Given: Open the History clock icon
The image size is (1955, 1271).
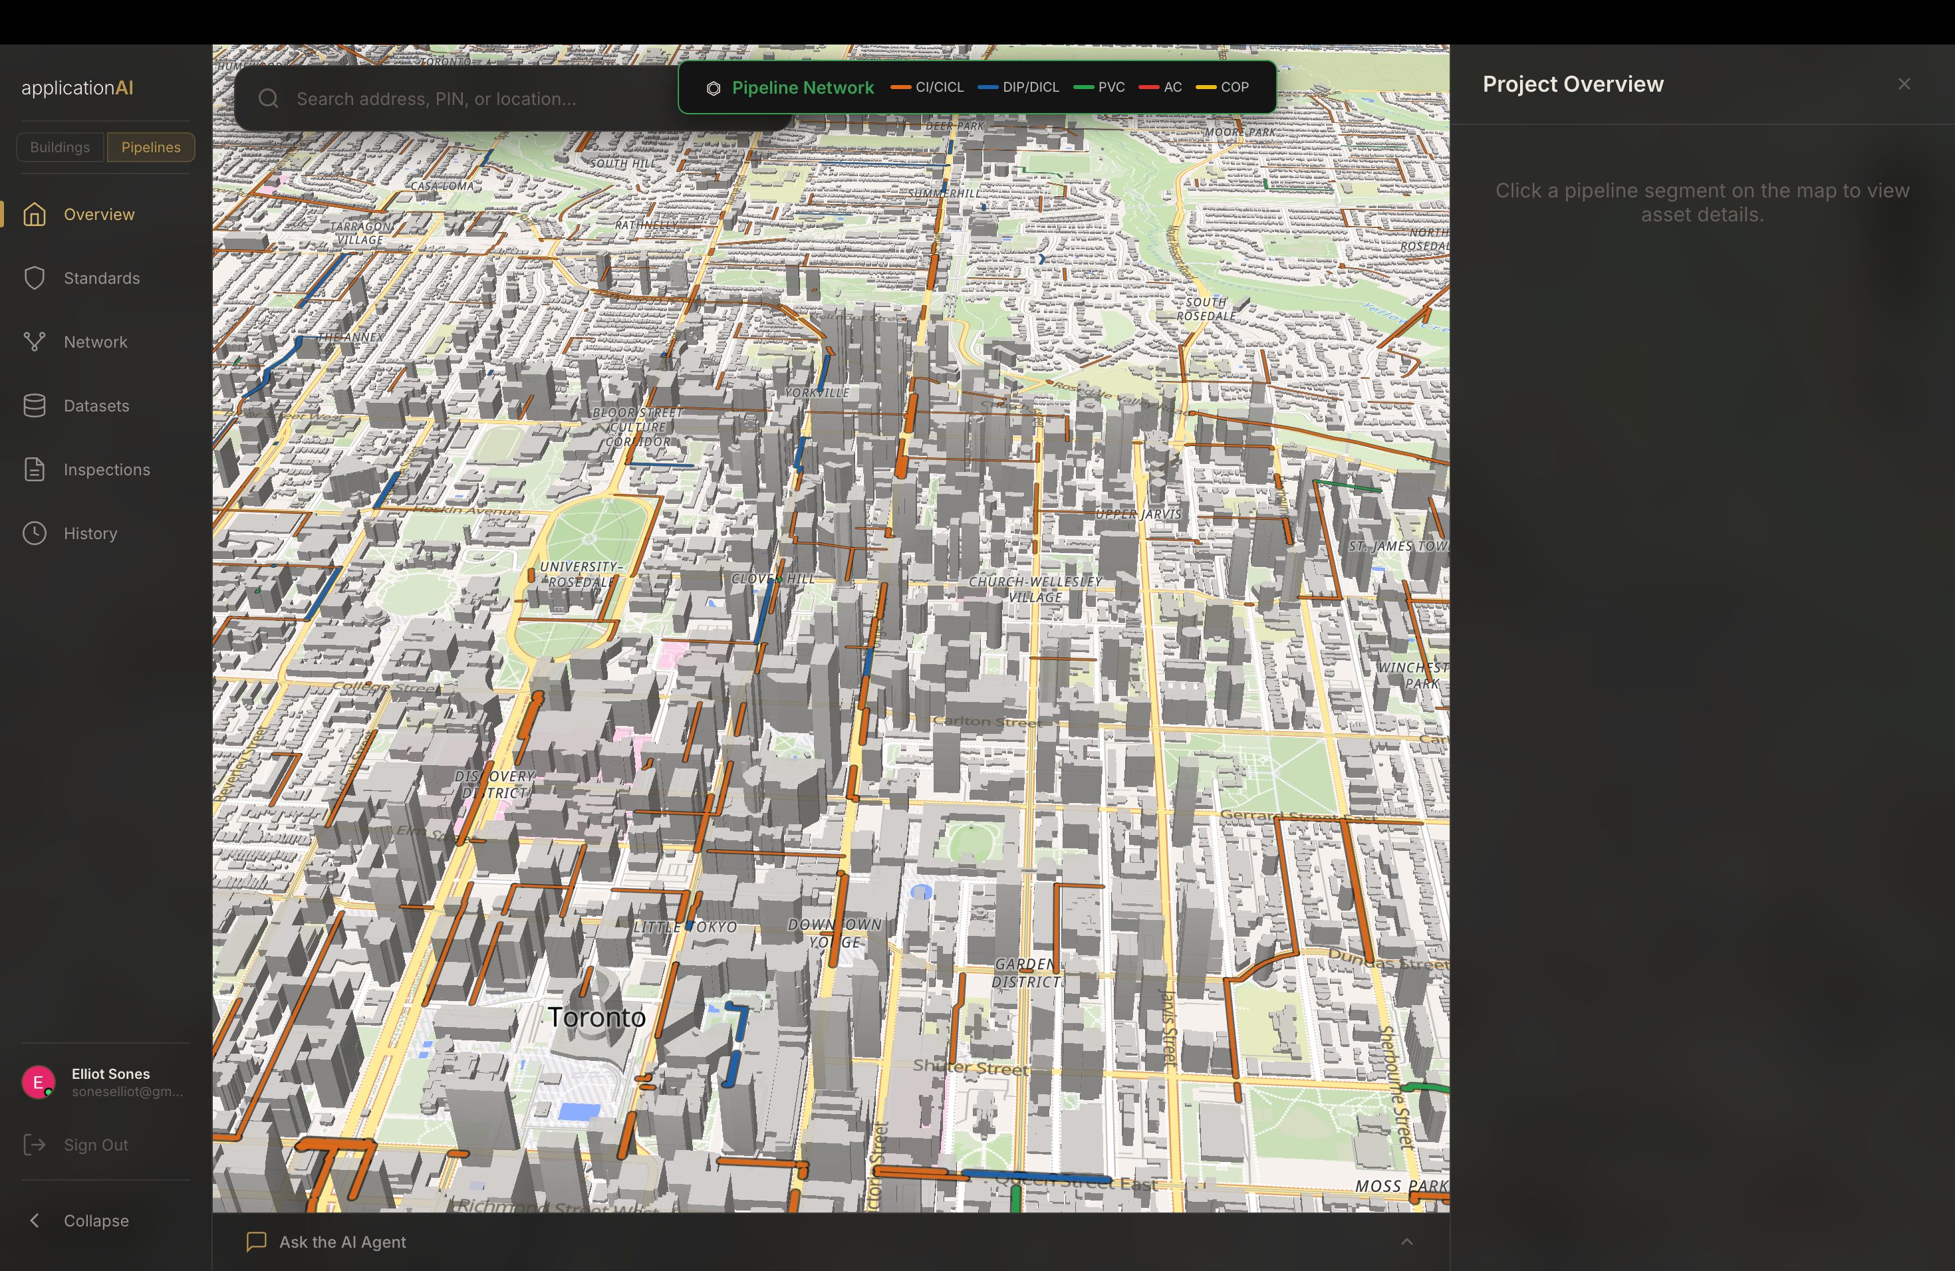Looking at the screenshot, I should (35, 534).
